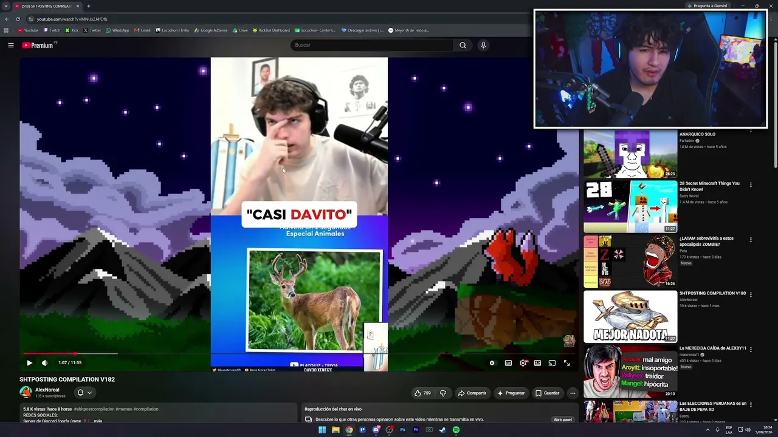Open notification bell dropdown for AlexNoreal

click(x=84, y=393)
